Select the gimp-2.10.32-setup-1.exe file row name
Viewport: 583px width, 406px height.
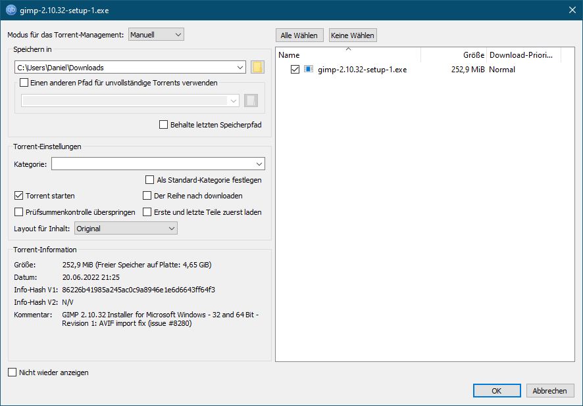point(362,70)
